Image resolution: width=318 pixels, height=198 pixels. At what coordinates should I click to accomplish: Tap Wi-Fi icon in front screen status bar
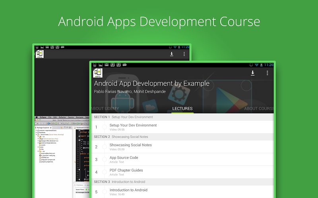[256, 65]
